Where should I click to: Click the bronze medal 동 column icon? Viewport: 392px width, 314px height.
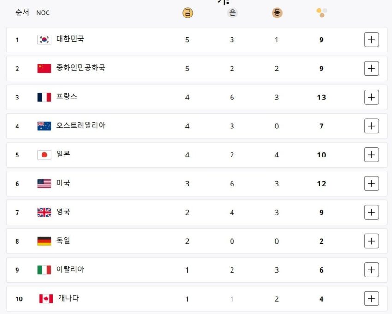tap(277, 13)
